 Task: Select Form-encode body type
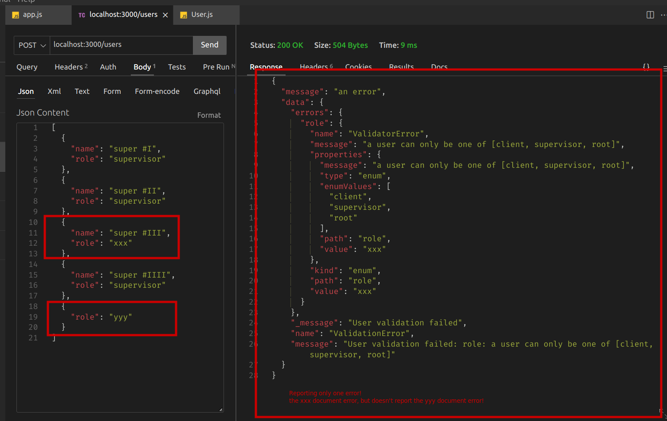point(157,91)
